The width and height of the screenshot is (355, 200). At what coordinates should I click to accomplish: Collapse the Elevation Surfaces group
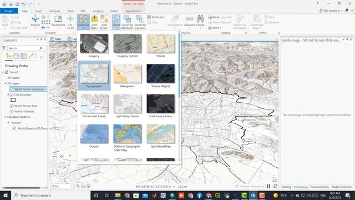(x=6, y=117)
